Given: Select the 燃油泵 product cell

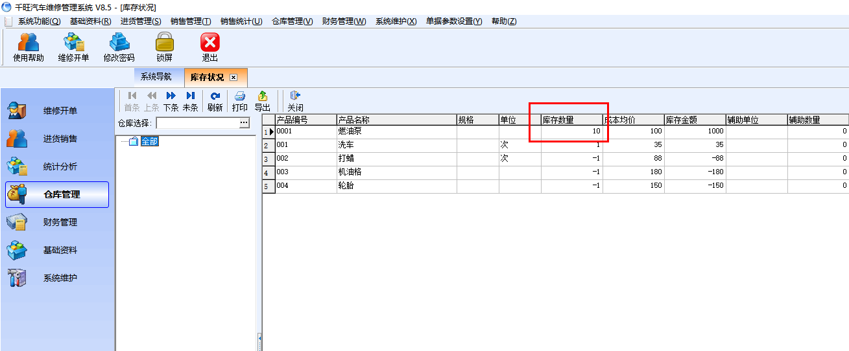Looking at the screenshot, I should pyautogui.click(x=397, y=131).
